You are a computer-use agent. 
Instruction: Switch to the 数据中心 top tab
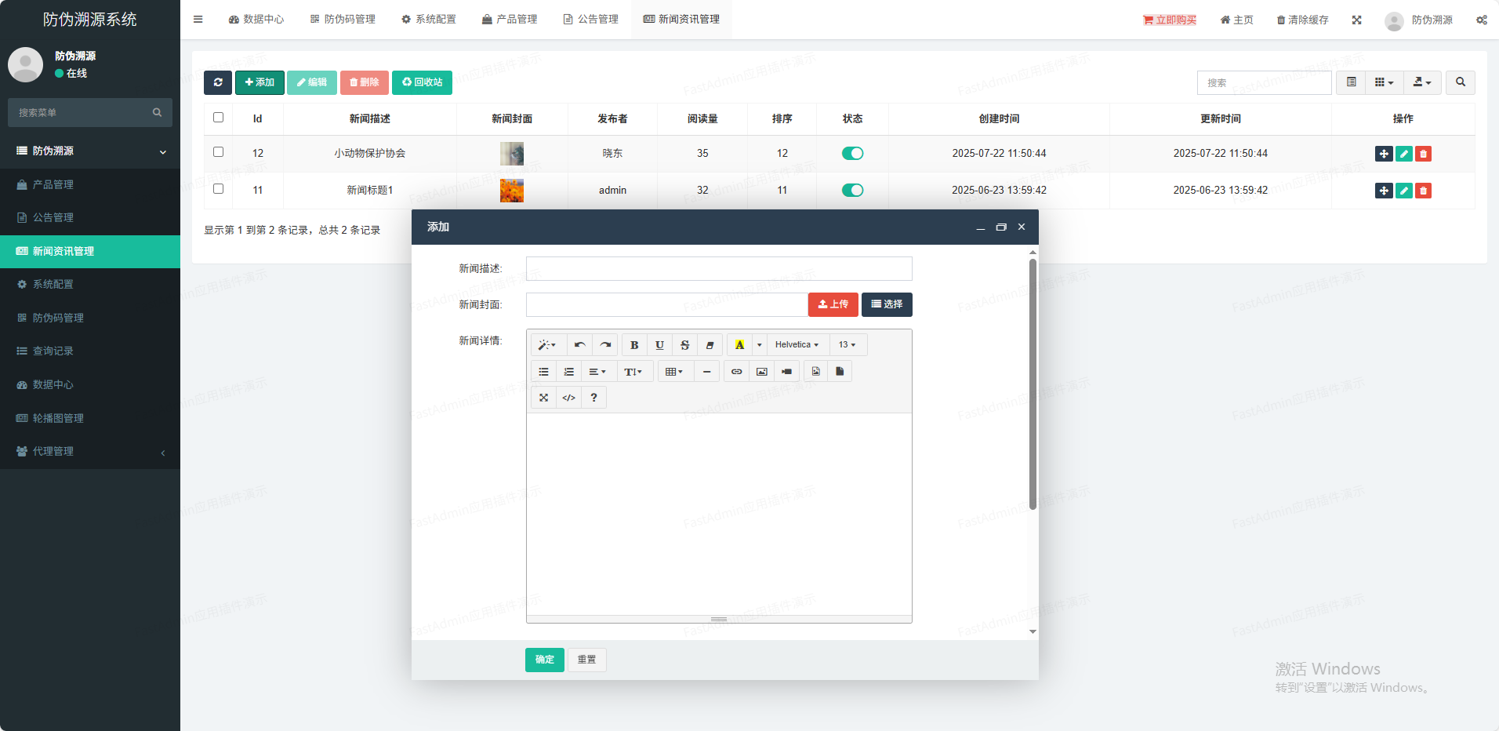(256, 19)
